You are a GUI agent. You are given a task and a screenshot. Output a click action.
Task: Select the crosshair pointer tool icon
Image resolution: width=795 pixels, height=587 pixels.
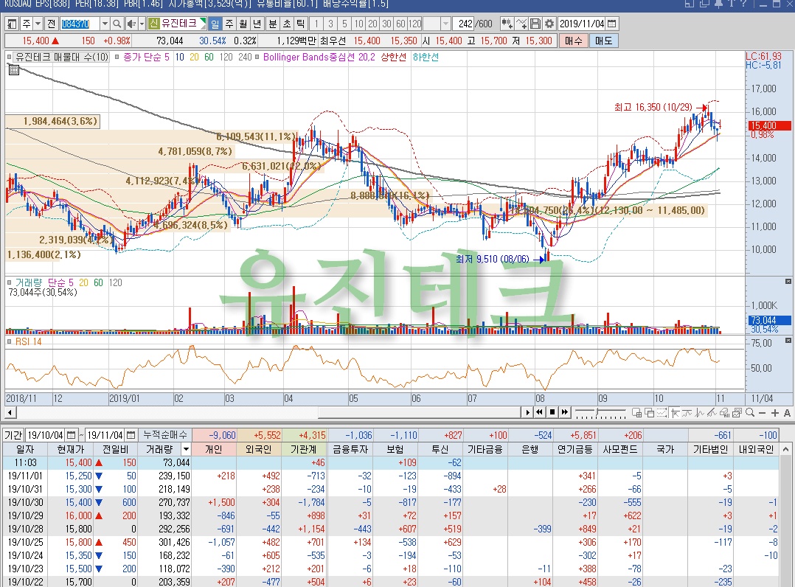click(x=675, y=413)
